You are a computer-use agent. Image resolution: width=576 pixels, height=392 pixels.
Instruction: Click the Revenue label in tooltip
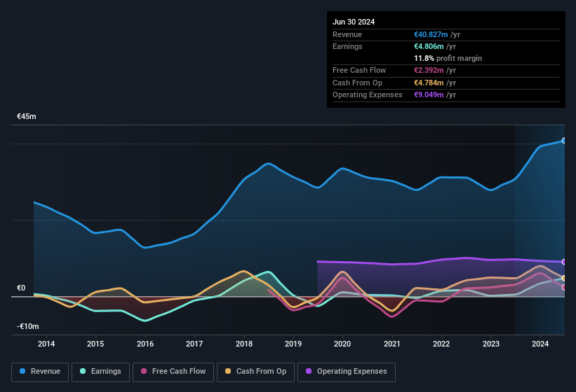(347, 34)
